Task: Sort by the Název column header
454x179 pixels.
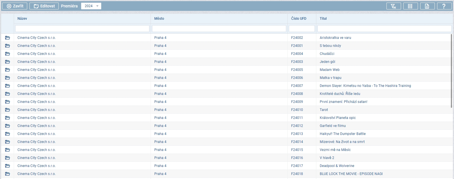Action: (x=22, y=19)
